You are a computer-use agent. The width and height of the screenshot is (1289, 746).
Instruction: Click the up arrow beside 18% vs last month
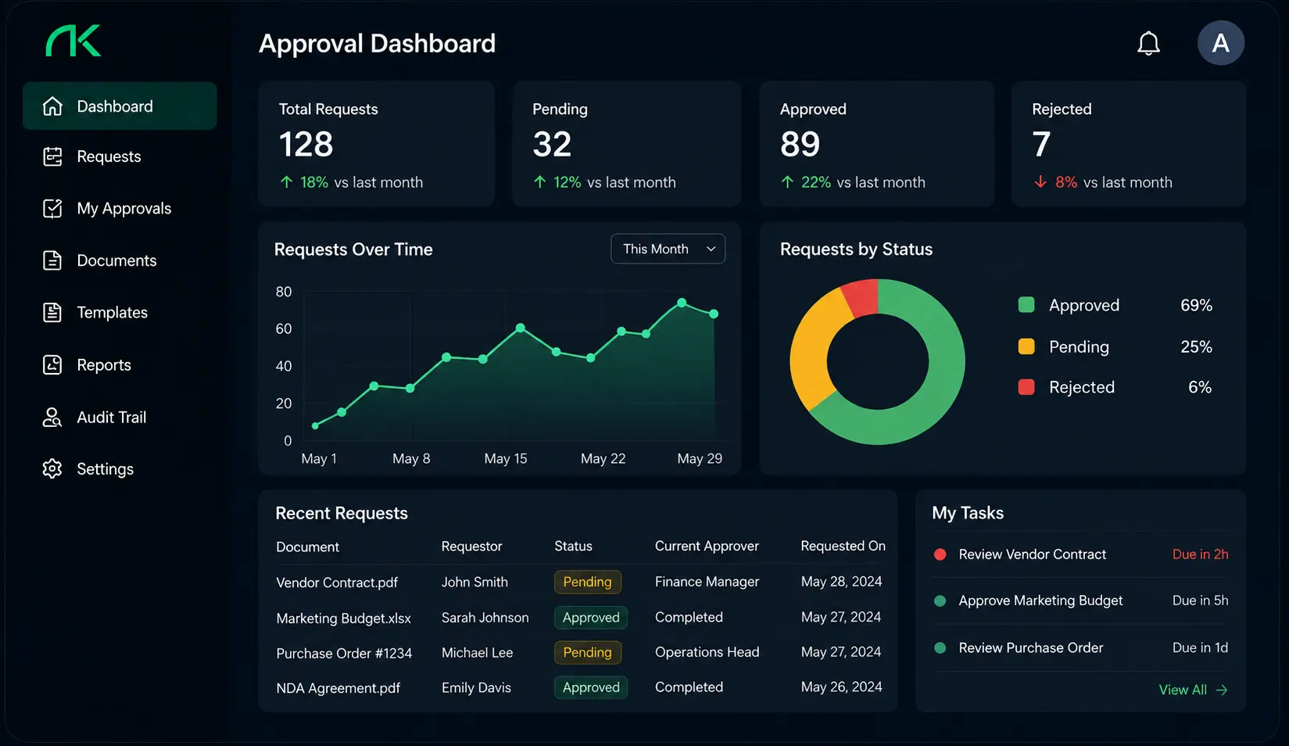[287, 182]
